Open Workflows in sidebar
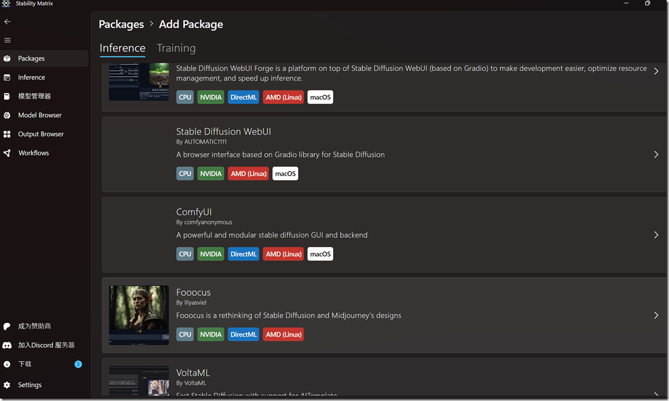The image size is (669, 401). 45,153
